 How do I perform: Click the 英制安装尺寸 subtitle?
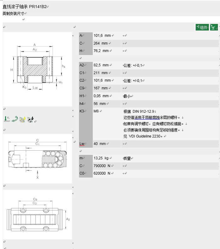(13, 13)
